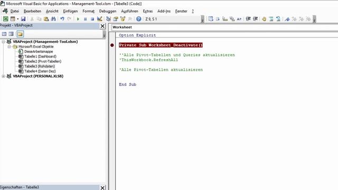Open VBA Help with the question mark icon

(x=138, y=19)
